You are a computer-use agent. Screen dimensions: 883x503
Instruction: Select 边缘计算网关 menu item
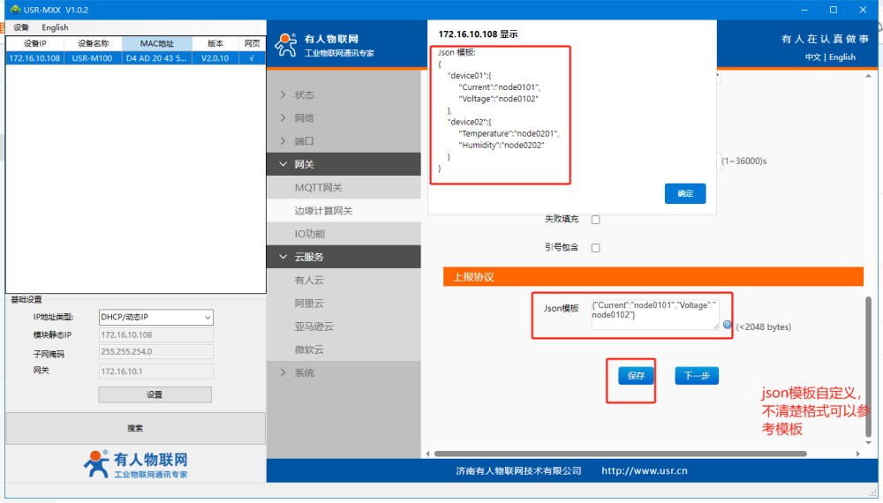[343, 210]
